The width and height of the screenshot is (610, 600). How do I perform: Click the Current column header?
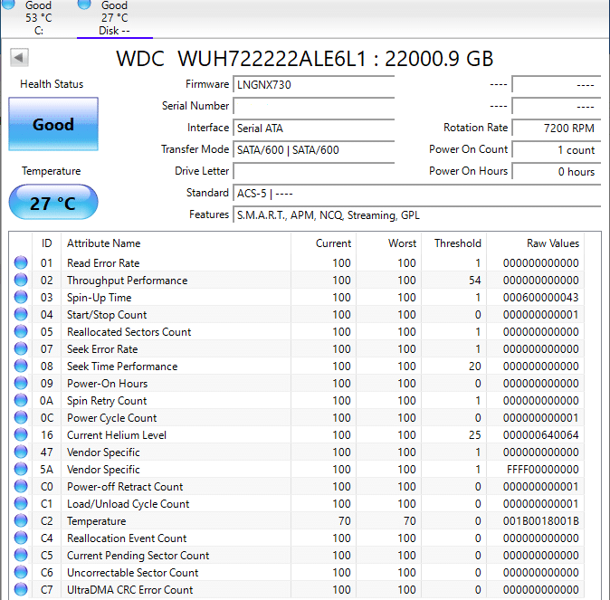(324, 243)
